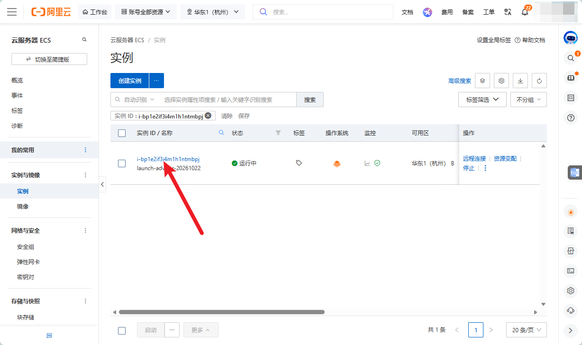Go to 概览 in sidebar
Image resolution: width=582 pixels, height=345 pixels.
coord(17,80)
